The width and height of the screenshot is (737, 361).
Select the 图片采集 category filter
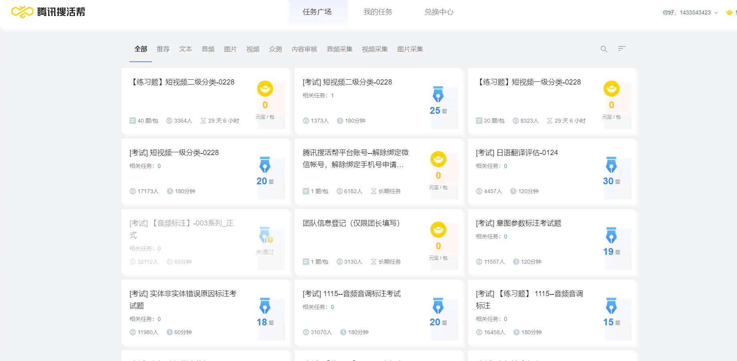[x=410, y=49]
